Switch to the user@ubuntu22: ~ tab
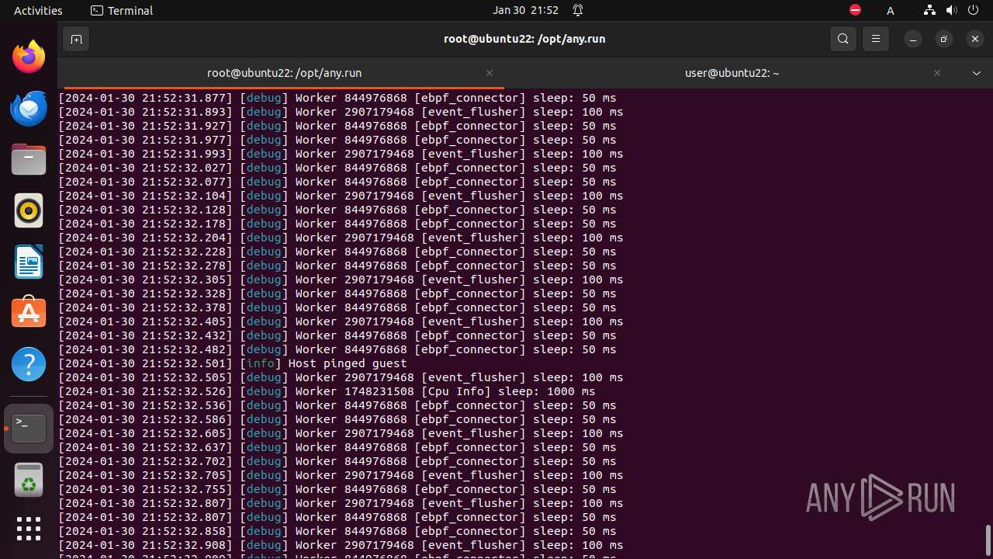The width and height of the screenshot is (993, 559). (x=732, y=73)
